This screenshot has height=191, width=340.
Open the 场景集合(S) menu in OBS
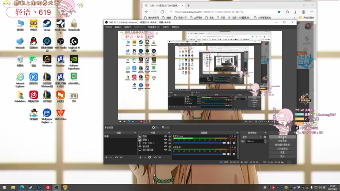pos(154,27)
